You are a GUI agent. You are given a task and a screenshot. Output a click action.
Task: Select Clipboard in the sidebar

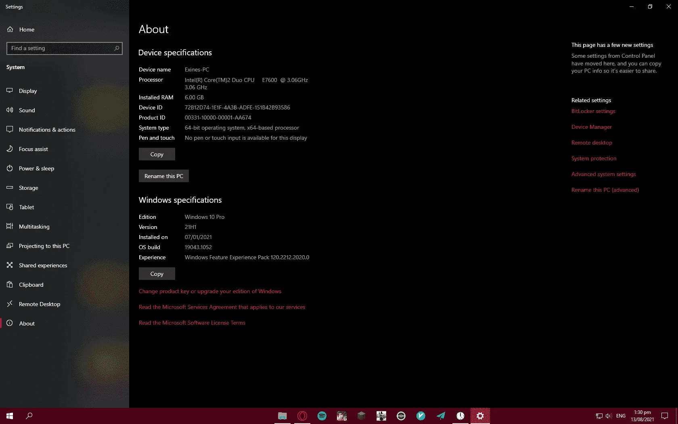[x=65, y=285]
